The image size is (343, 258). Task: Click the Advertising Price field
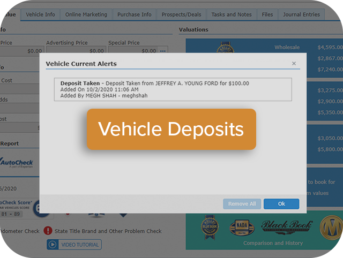coord(75,51)
